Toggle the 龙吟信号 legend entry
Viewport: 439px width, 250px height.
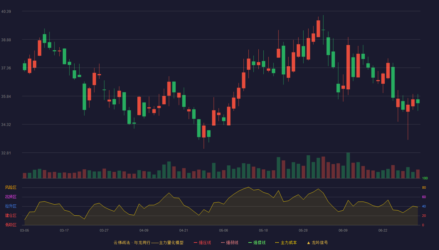(317, 242)
